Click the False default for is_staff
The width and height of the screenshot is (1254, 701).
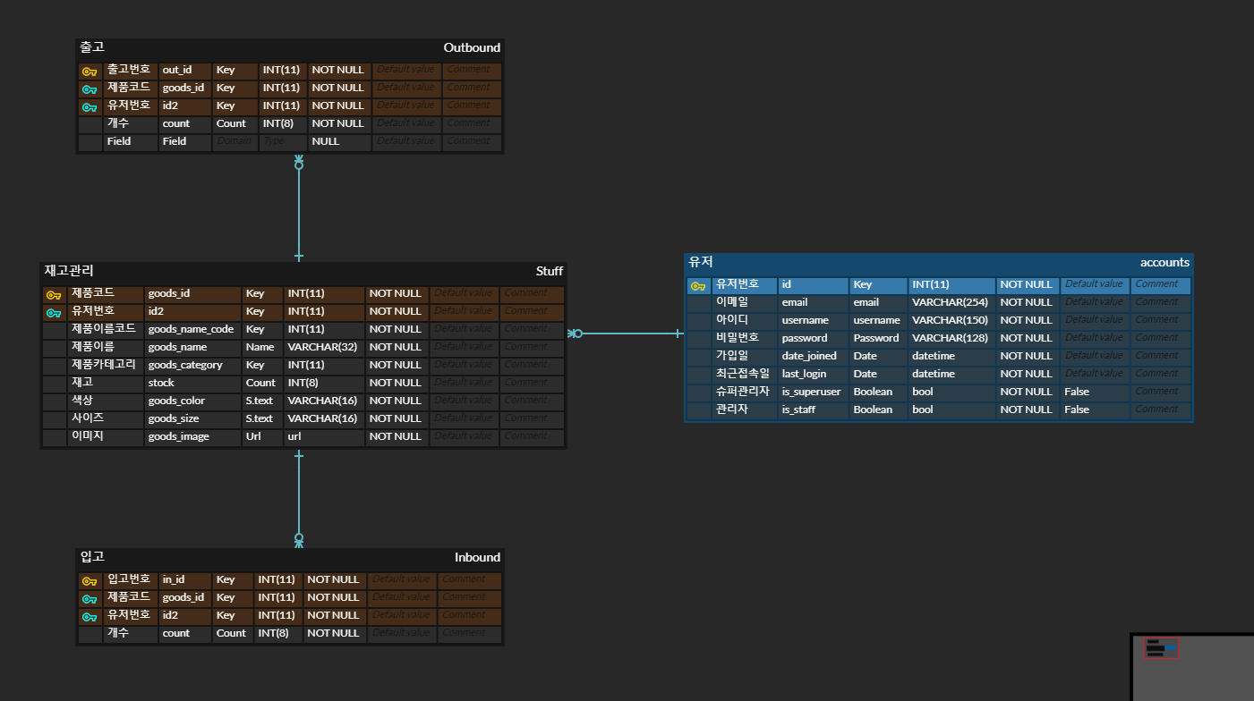pos(1095,410)
